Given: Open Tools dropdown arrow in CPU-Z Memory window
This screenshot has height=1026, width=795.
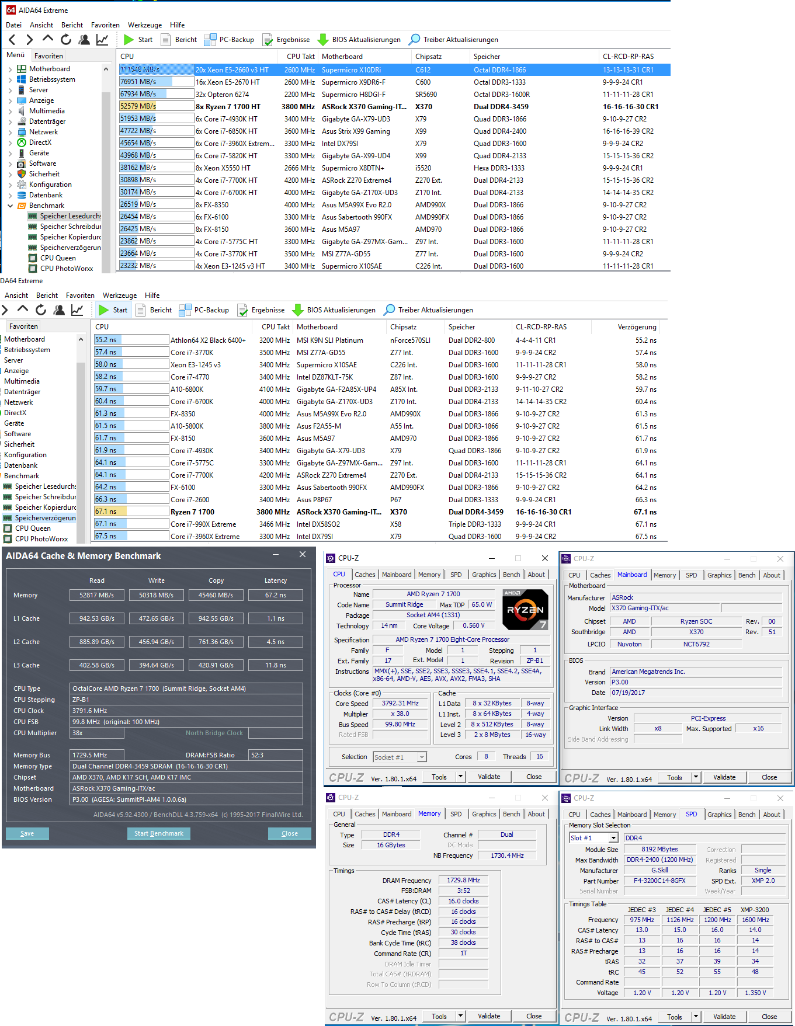Looking at the screenshot, I should point(460,1016).
